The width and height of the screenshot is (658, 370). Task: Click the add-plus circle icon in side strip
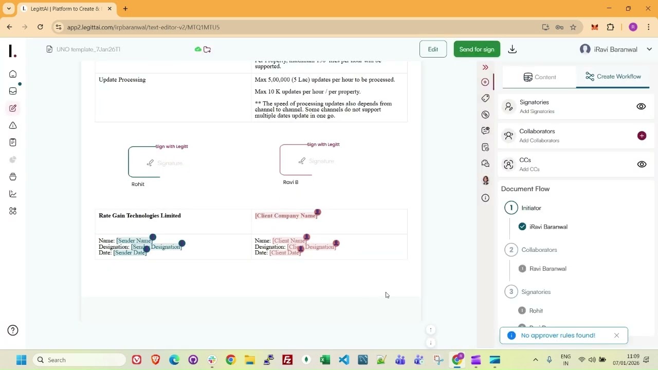[x=485, y=82]
